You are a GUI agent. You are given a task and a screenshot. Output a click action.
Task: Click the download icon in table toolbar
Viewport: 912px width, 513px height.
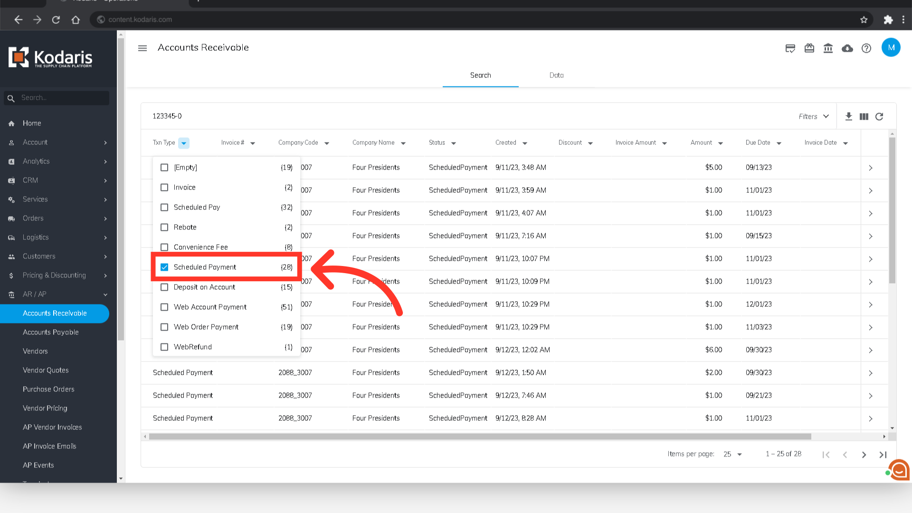click(849, 116)
